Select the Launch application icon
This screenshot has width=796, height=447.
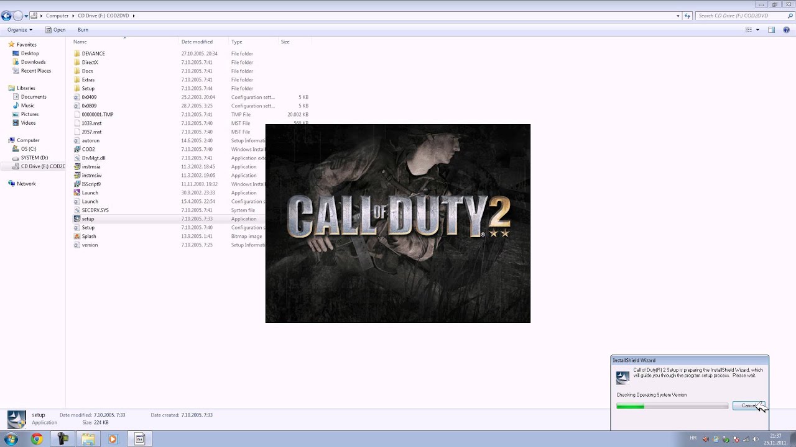click(x=77, y=192)
